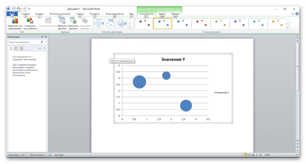Open the Word help question mark icon

297,14
